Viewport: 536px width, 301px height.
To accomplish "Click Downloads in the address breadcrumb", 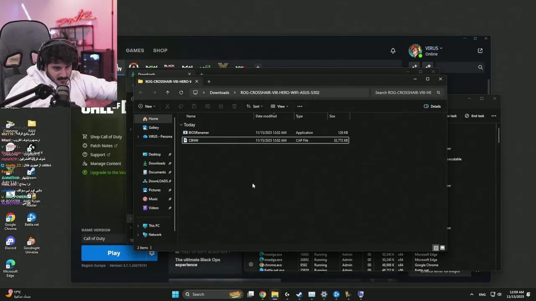I will coord(219,92).
